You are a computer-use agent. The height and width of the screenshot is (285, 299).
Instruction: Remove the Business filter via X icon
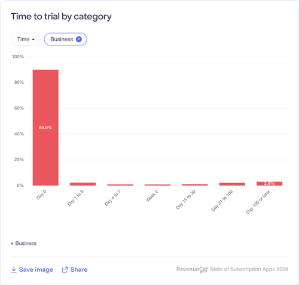click(79, 40)
